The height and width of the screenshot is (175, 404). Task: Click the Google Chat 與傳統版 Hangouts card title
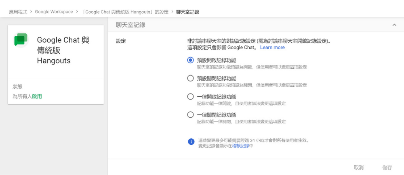coord(63,50)
